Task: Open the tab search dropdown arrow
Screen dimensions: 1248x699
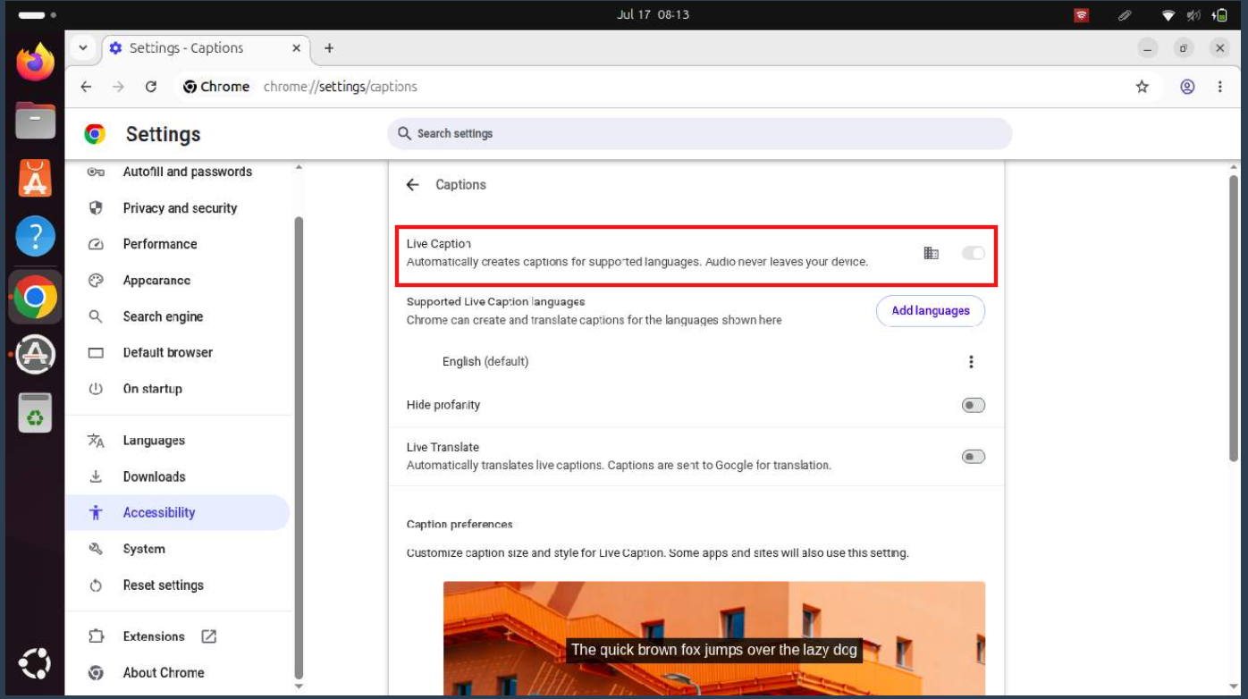Action: pos(83,48)
